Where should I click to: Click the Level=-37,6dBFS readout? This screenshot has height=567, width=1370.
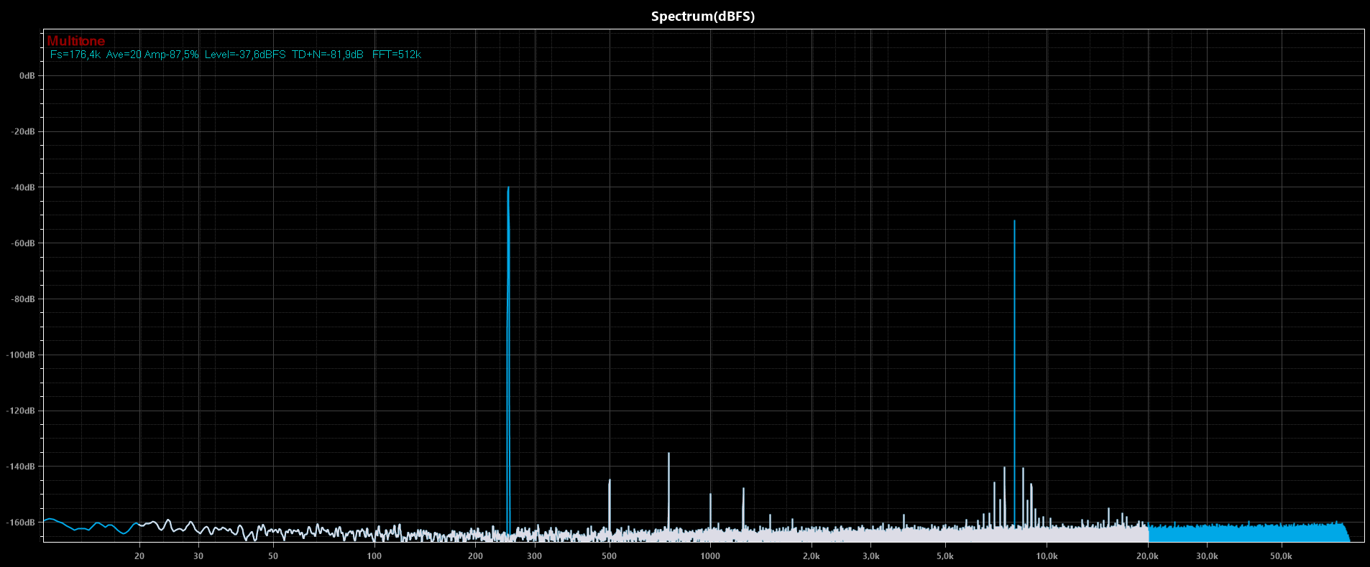pos(245,55)
